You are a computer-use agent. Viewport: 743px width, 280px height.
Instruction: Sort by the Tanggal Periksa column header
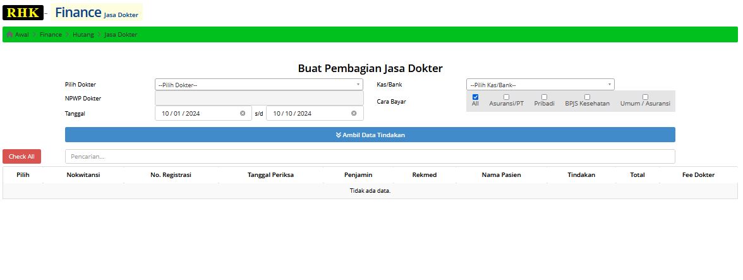tap(270, 175)
